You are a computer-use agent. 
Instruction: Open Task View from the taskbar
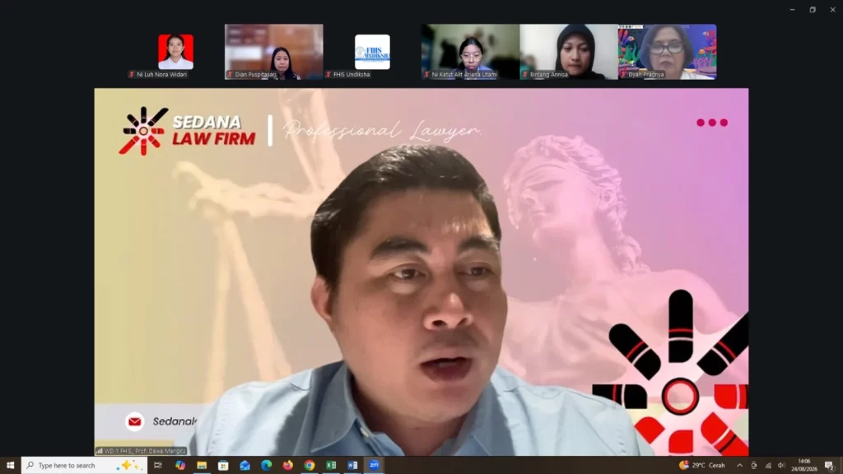point(157,466)
